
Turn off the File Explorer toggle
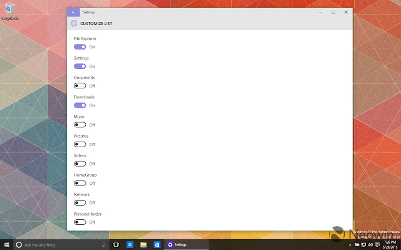(80, 47)
